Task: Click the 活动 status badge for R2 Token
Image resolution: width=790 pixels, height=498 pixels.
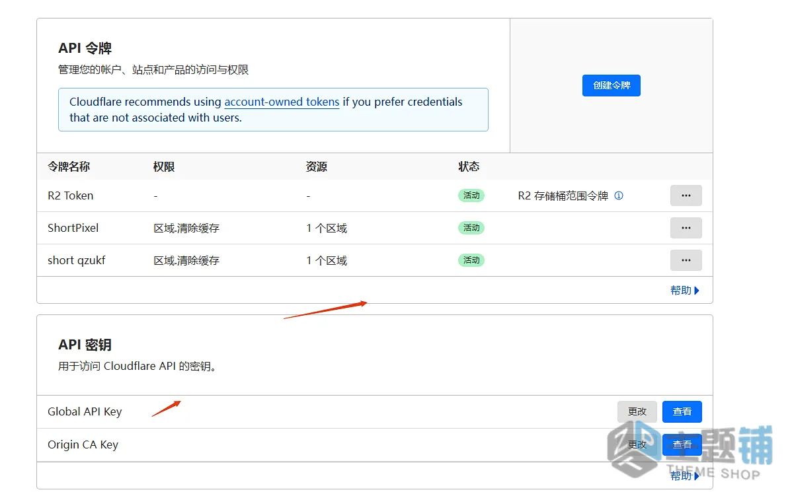Action: [x=471, y=196]
